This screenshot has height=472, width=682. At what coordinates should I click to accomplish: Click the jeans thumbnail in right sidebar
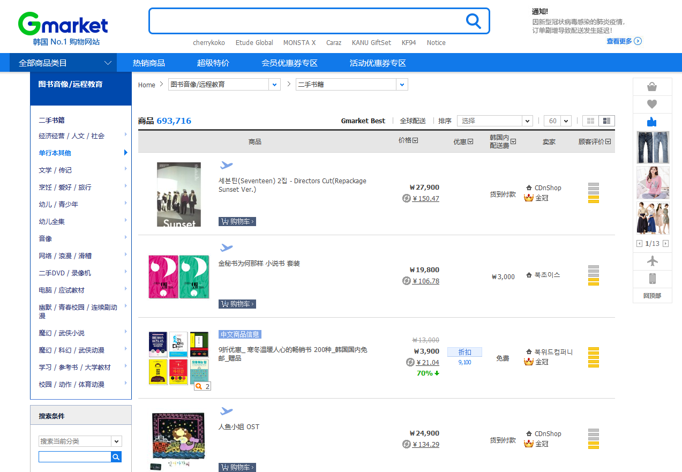click(653, 147)
